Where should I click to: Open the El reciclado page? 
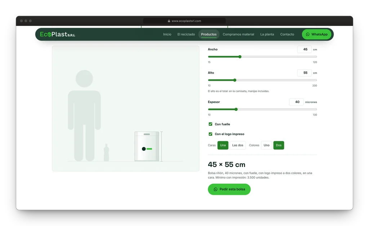pos(186,34)
